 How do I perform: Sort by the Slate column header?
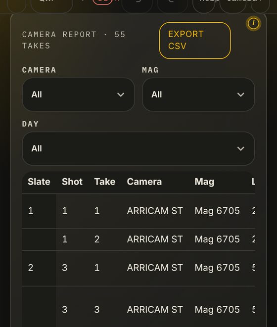(39, 182)
